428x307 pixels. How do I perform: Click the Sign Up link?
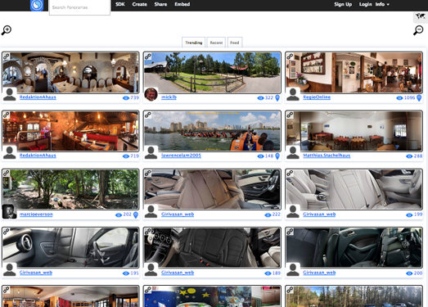click(343, 4)
